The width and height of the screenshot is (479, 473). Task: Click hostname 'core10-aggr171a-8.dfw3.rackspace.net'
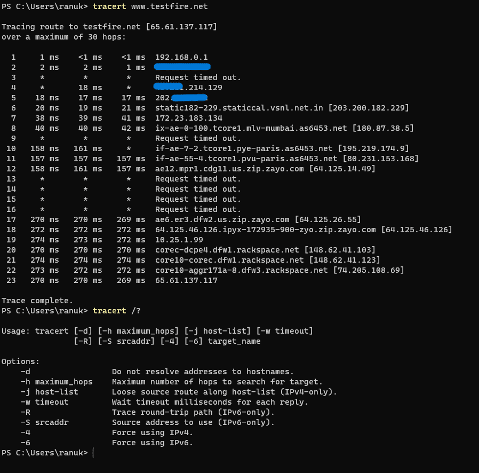click(241, 270)
